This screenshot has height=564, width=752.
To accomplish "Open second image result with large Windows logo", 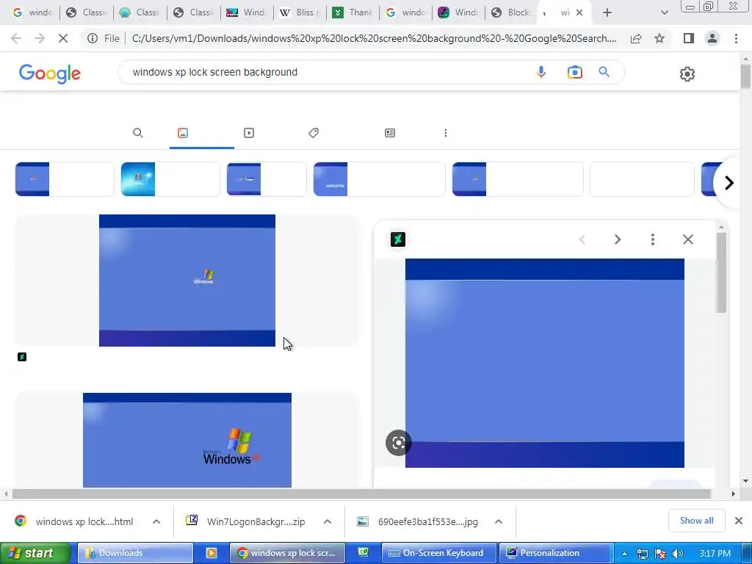I will (187, 441).
